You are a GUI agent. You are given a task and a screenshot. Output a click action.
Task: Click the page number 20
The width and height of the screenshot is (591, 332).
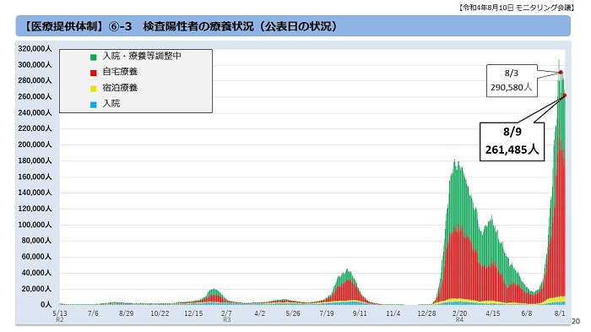click(576, 321)
